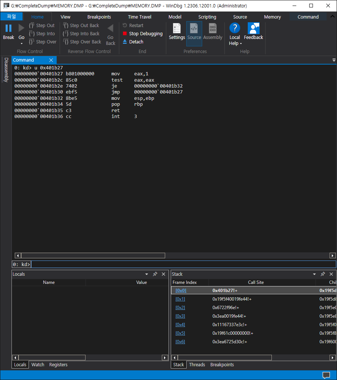
Task: Select stack frame [0x1] link
Action: pos(180,299)
